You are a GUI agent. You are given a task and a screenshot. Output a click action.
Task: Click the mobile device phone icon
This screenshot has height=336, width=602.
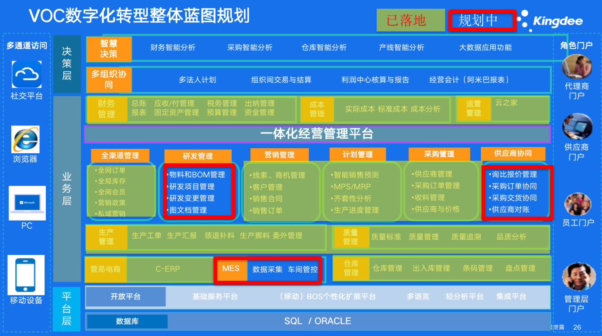[x=26, y=274]
